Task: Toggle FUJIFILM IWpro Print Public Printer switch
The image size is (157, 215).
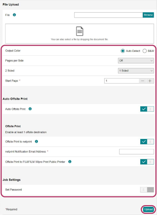Action: pos(147,162)
